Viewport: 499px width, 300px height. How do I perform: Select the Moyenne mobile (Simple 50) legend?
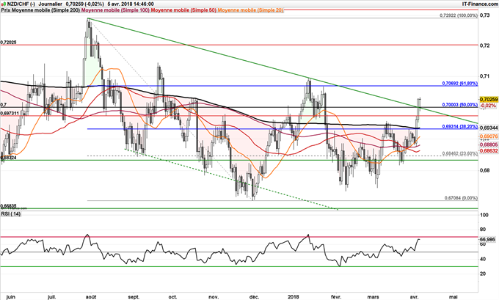click(183, 10)
